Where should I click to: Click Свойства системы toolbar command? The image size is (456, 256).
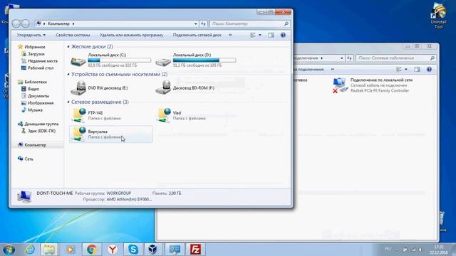pyautogui.click(x=73, y=35)
